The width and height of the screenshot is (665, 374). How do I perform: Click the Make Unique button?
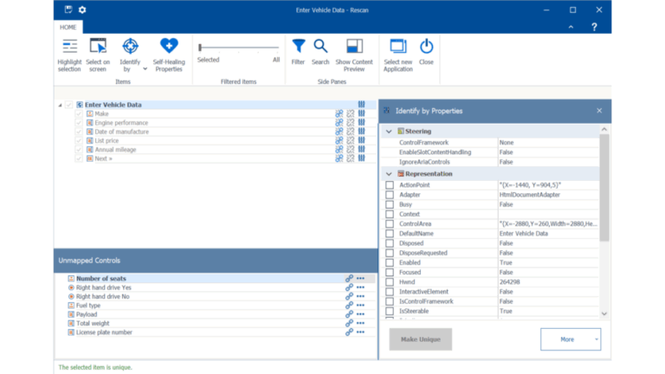(420, 339)
